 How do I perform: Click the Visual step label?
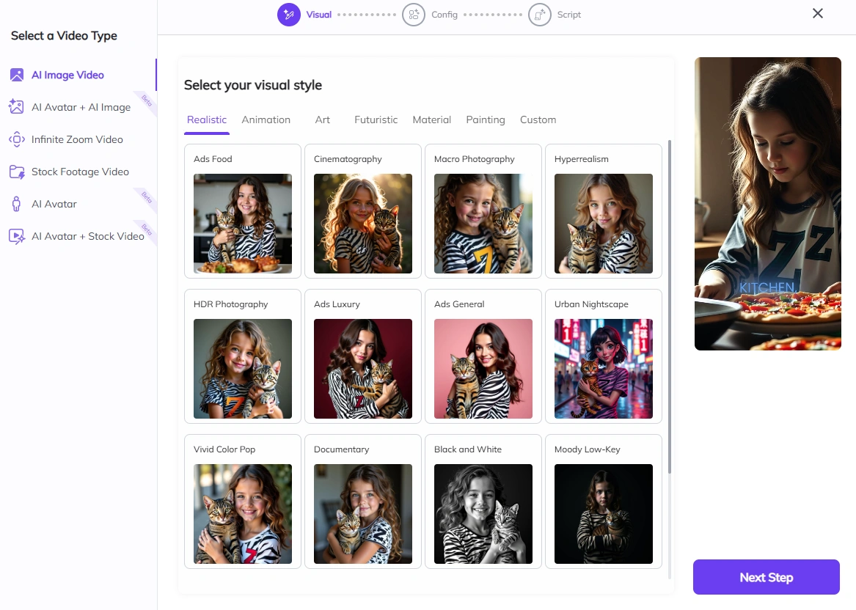(319, 15)
